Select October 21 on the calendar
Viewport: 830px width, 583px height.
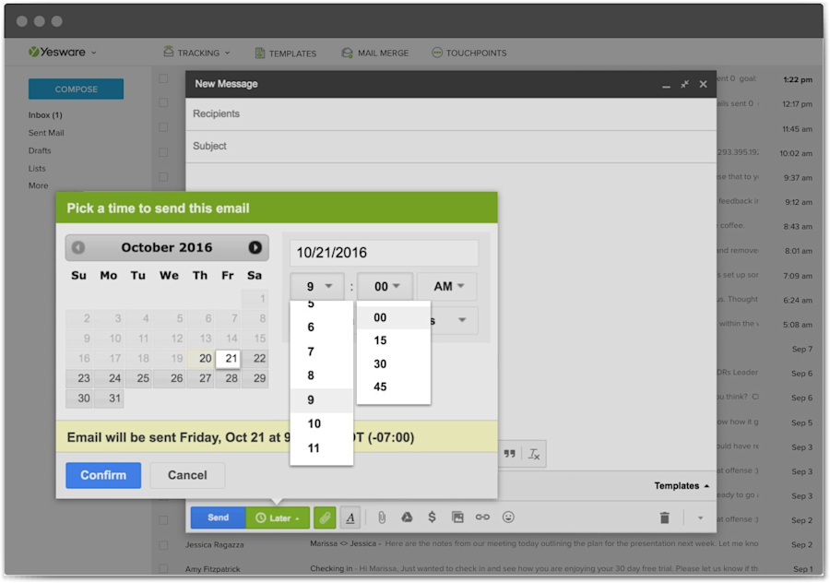point(230,358)
